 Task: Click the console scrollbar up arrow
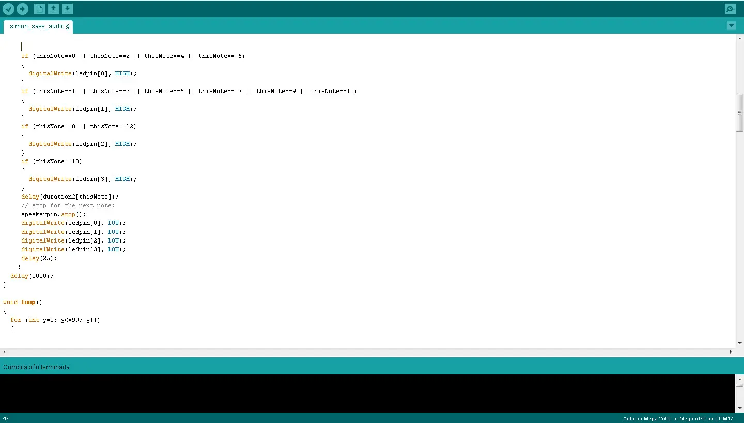[x=739, y=379]
